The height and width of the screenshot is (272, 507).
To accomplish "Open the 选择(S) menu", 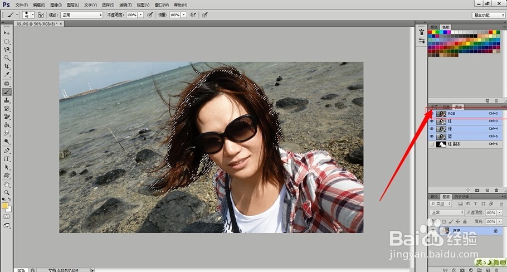I will pyautogui.click(x=108, y=5).
